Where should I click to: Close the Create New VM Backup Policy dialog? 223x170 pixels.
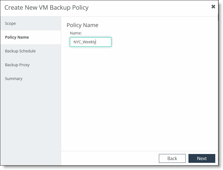click(x=213, y=7)
